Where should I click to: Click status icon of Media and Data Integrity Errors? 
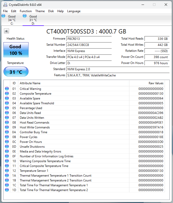[x=7, y=151]
